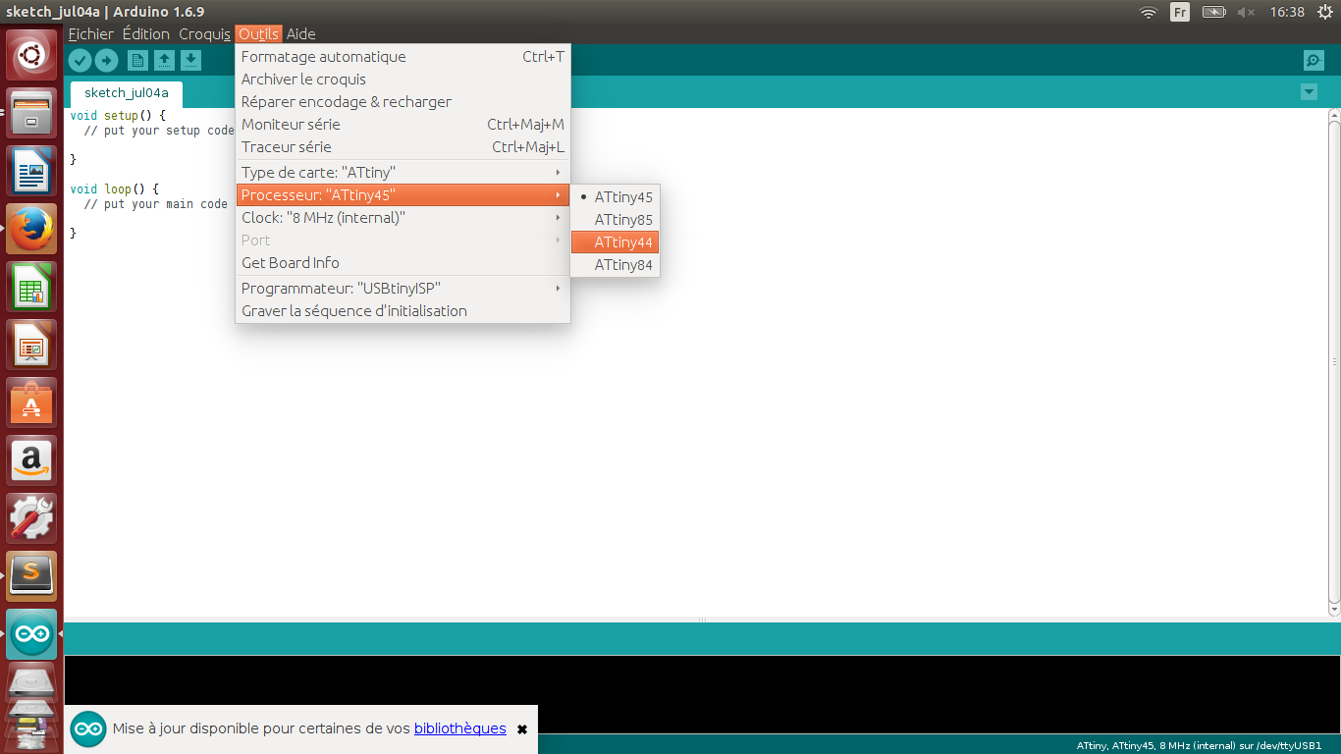Viewport: 1341px width, 754px height.
Task: Click the Wi-Fi network indicator
Action: point(1148,12)
